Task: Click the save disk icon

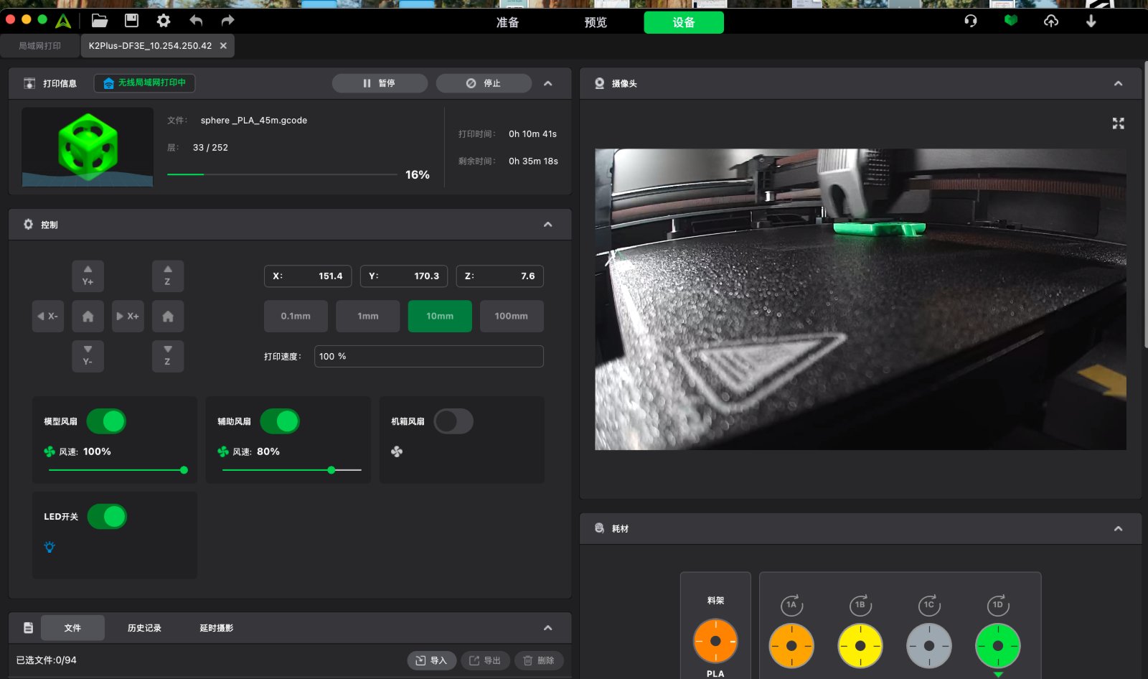Action: point(131,21)
